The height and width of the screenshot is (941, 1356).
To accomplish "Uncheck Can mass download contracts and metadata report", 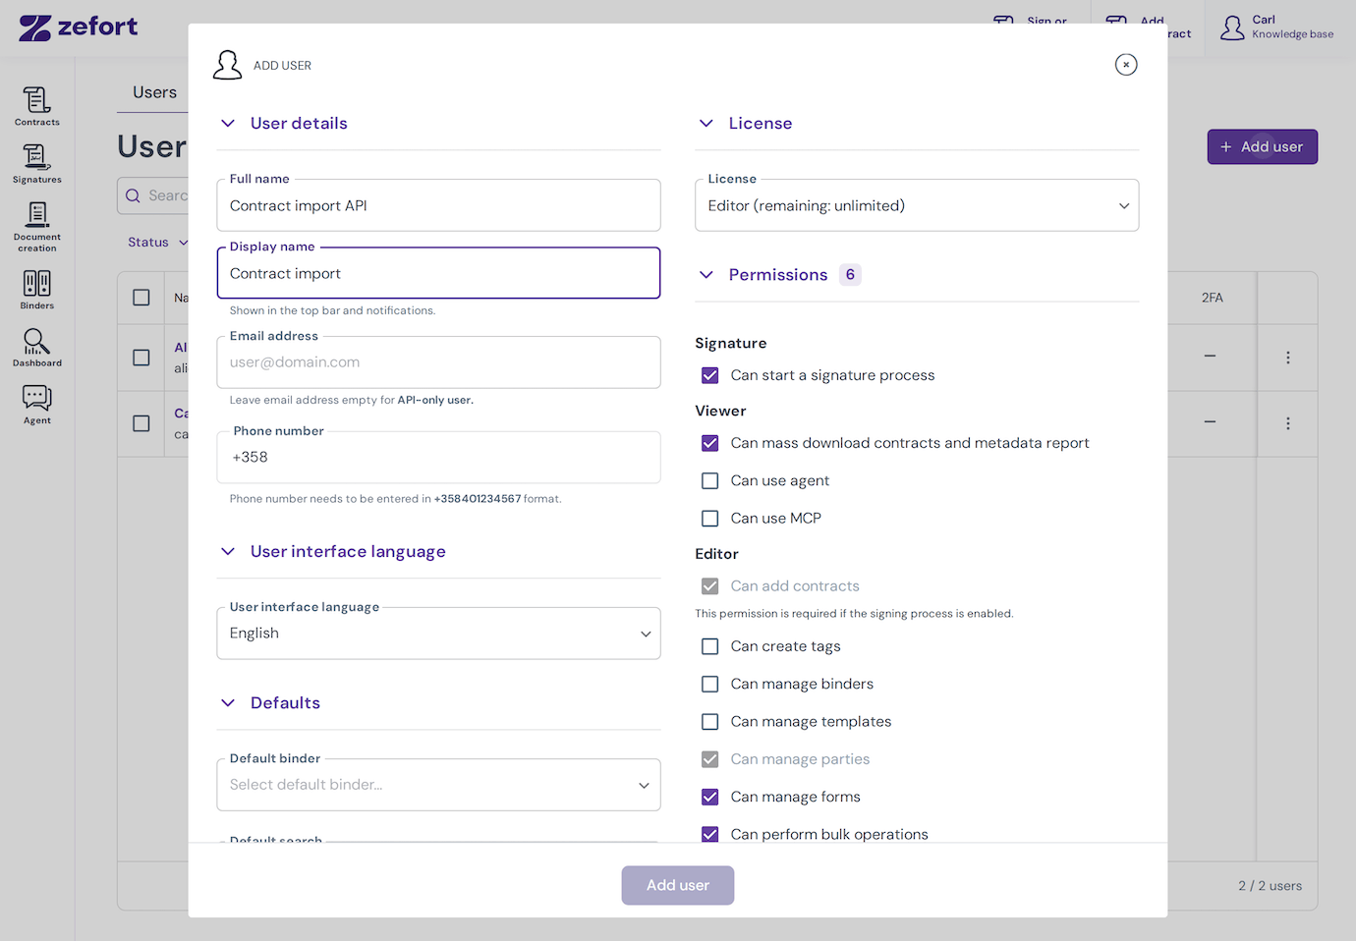I will (x=710, y=443).
